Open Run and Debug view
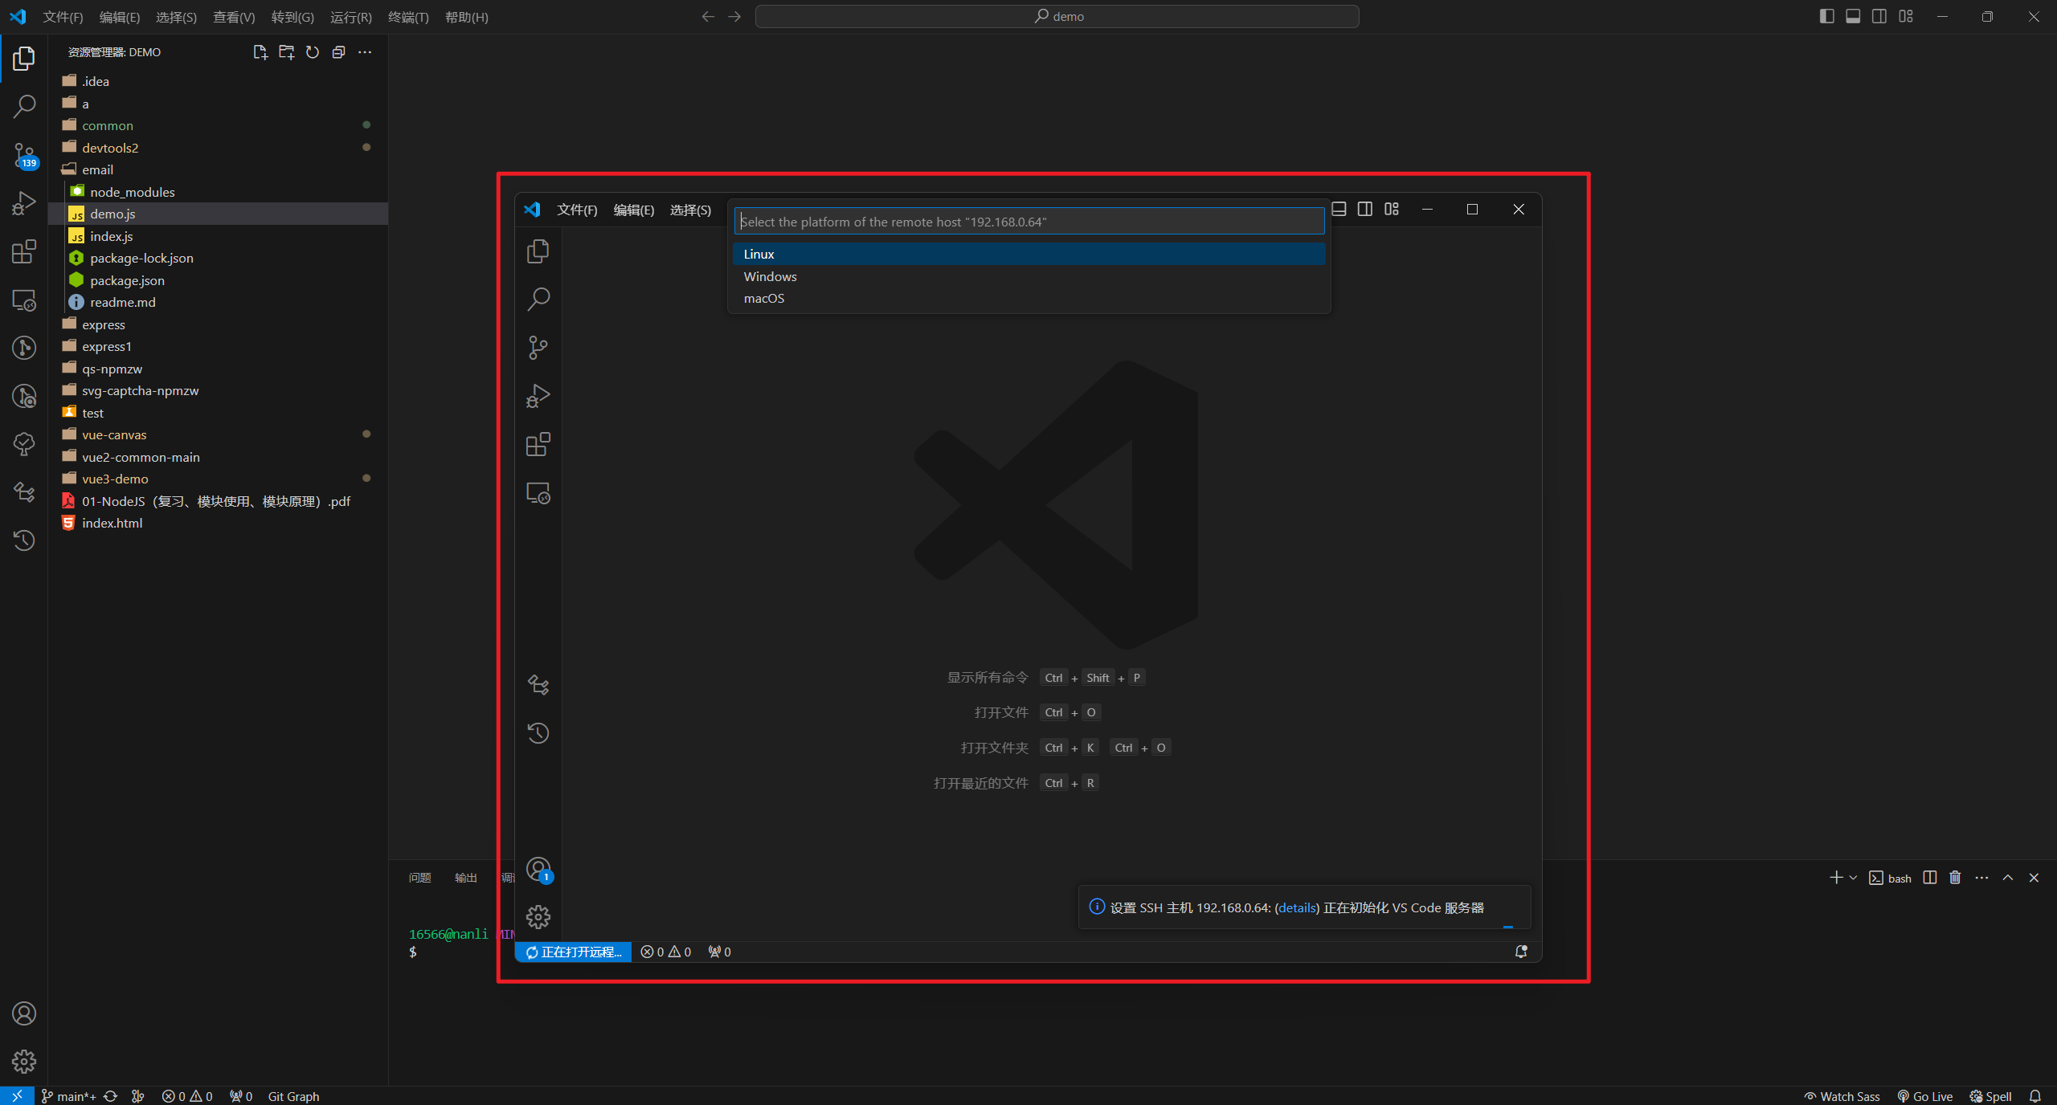Image resolution: width=2057 pixels, height=1105 pixels. (x=24, y=203)
